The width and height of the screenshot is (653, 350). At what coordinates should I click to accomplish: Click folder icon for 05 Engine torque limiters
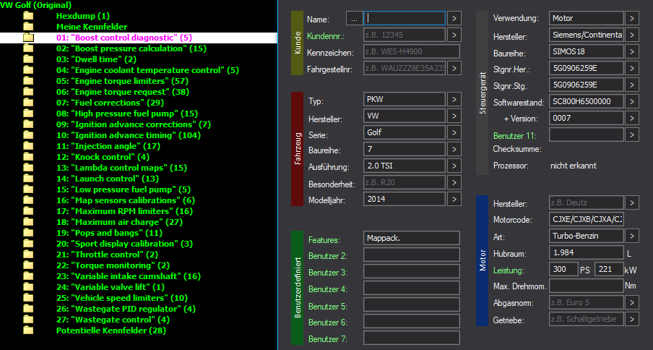(28, 81)
